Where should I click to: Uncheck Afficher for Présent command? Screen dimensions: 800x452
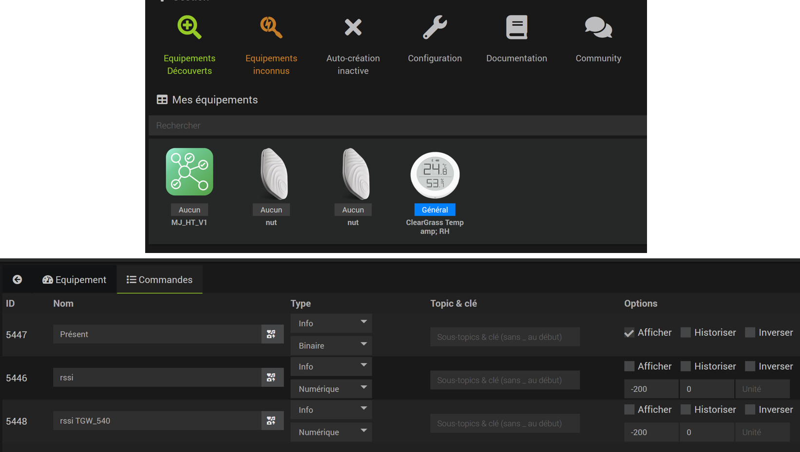pos(629,333)
